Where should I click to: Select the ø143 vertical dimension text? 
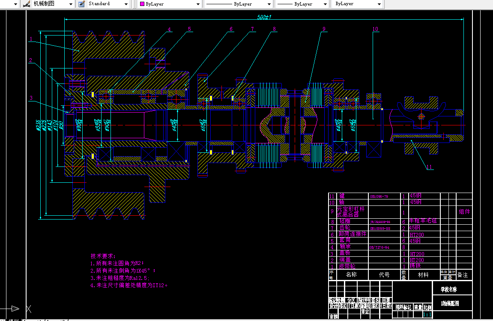(x=49, y=125)
